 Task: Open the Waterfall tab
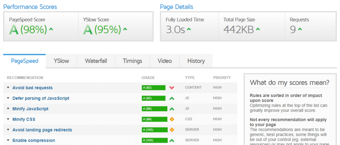point(96,61)
